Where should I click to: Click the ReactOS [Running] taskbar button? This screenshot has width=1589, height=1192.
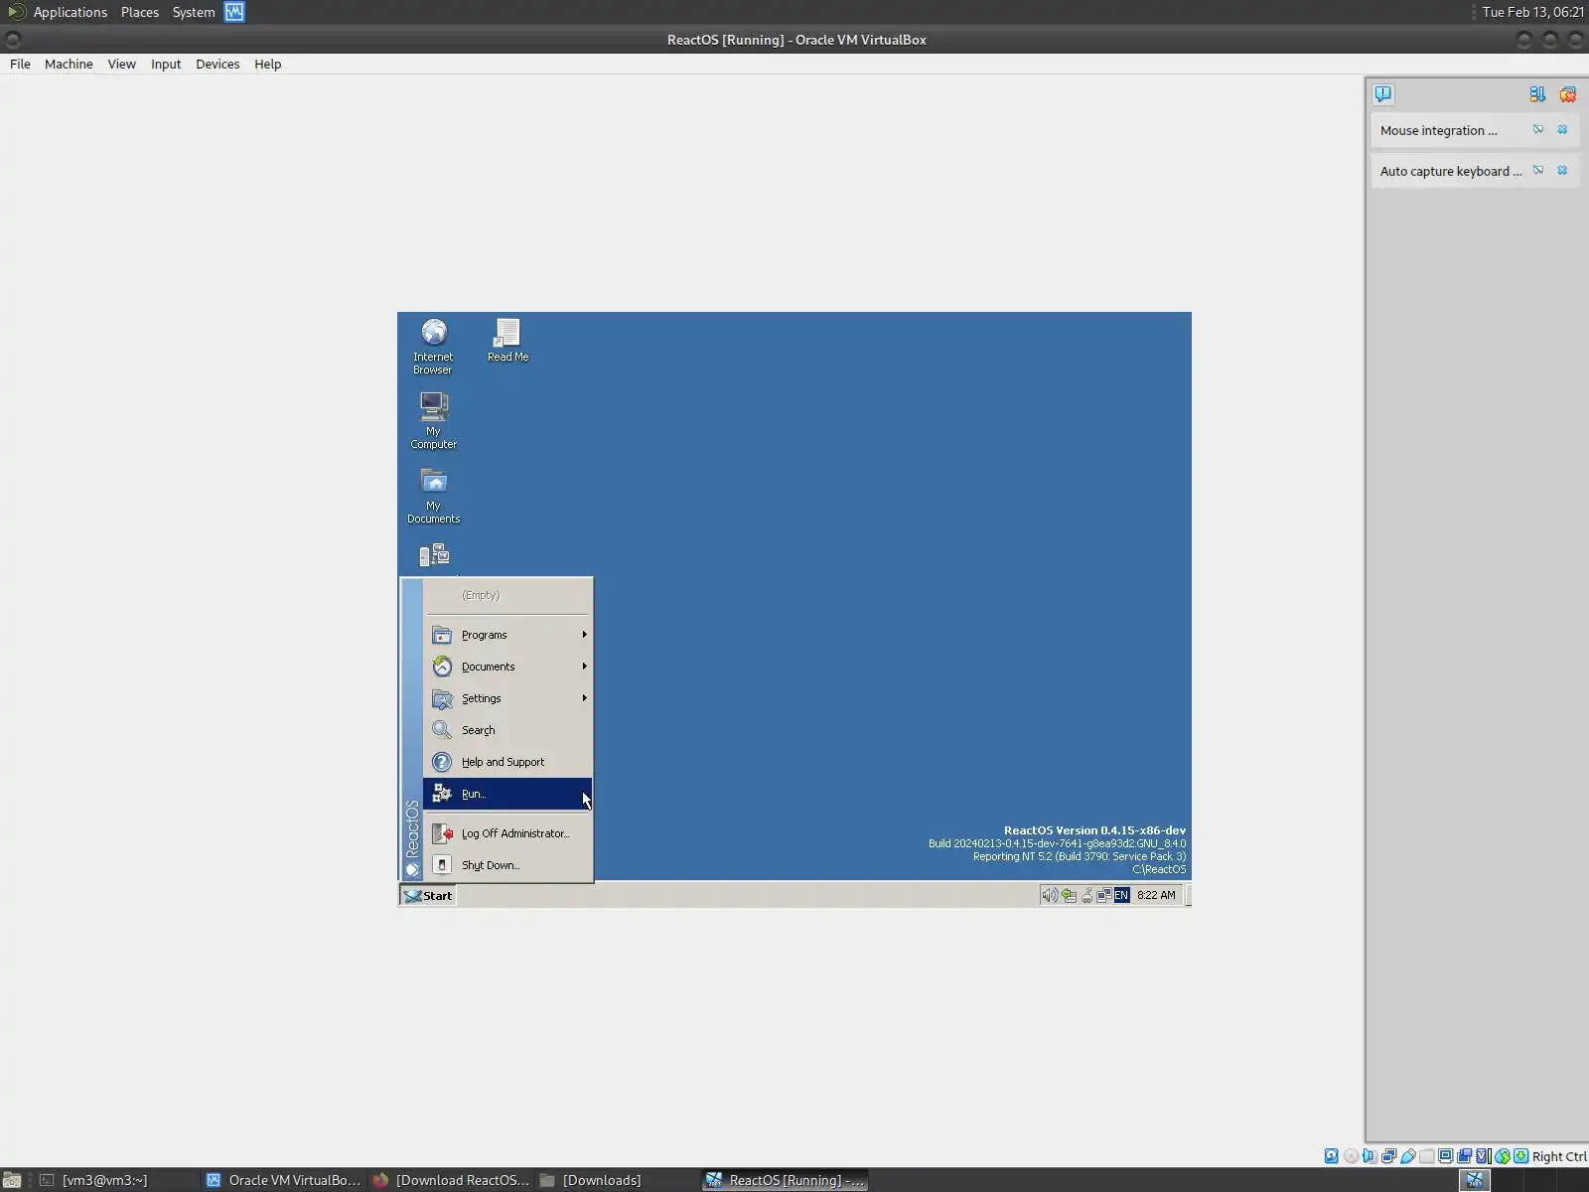785,1180
